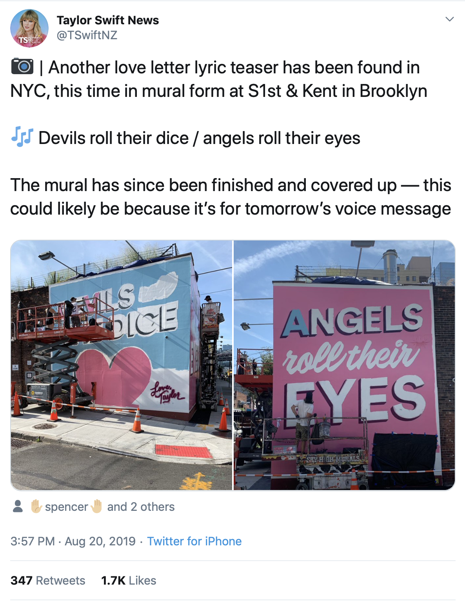Click the TSNZ badge on the avatar
The width and height of the screenshot is (465, 605).
click(29, 40)
